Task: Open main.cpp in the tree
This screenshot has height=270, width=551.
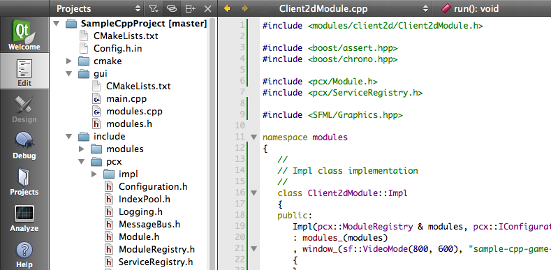Action: coord(126,98)
